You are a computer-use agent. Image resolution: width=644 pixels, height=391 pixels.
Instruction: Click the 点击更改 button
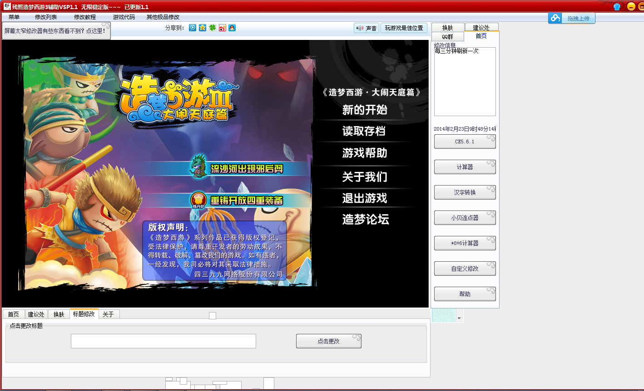(329, 341)
